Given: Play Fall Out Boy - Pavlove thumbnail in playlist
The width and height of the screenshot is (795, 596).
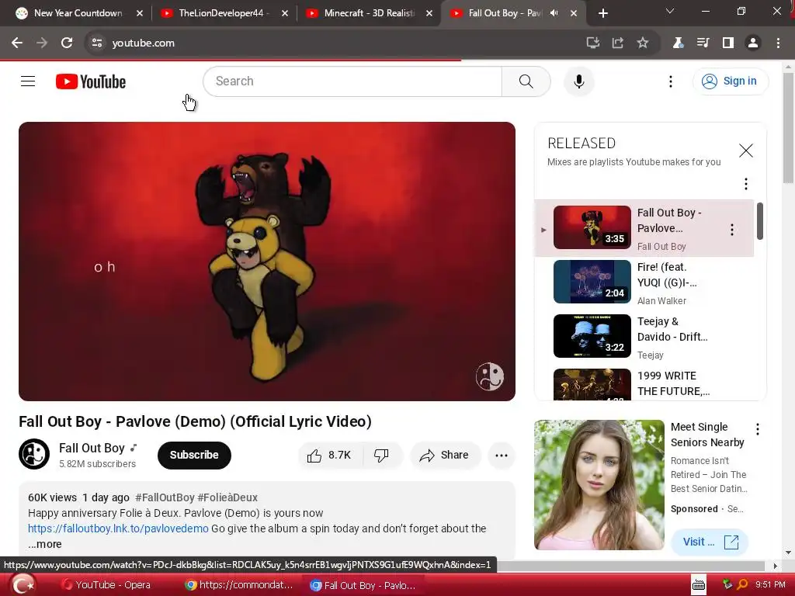Looking at the screenshot, I should 592,227.
